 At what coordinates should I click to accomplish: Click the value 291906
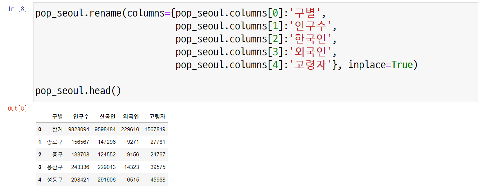coord(106,180)
